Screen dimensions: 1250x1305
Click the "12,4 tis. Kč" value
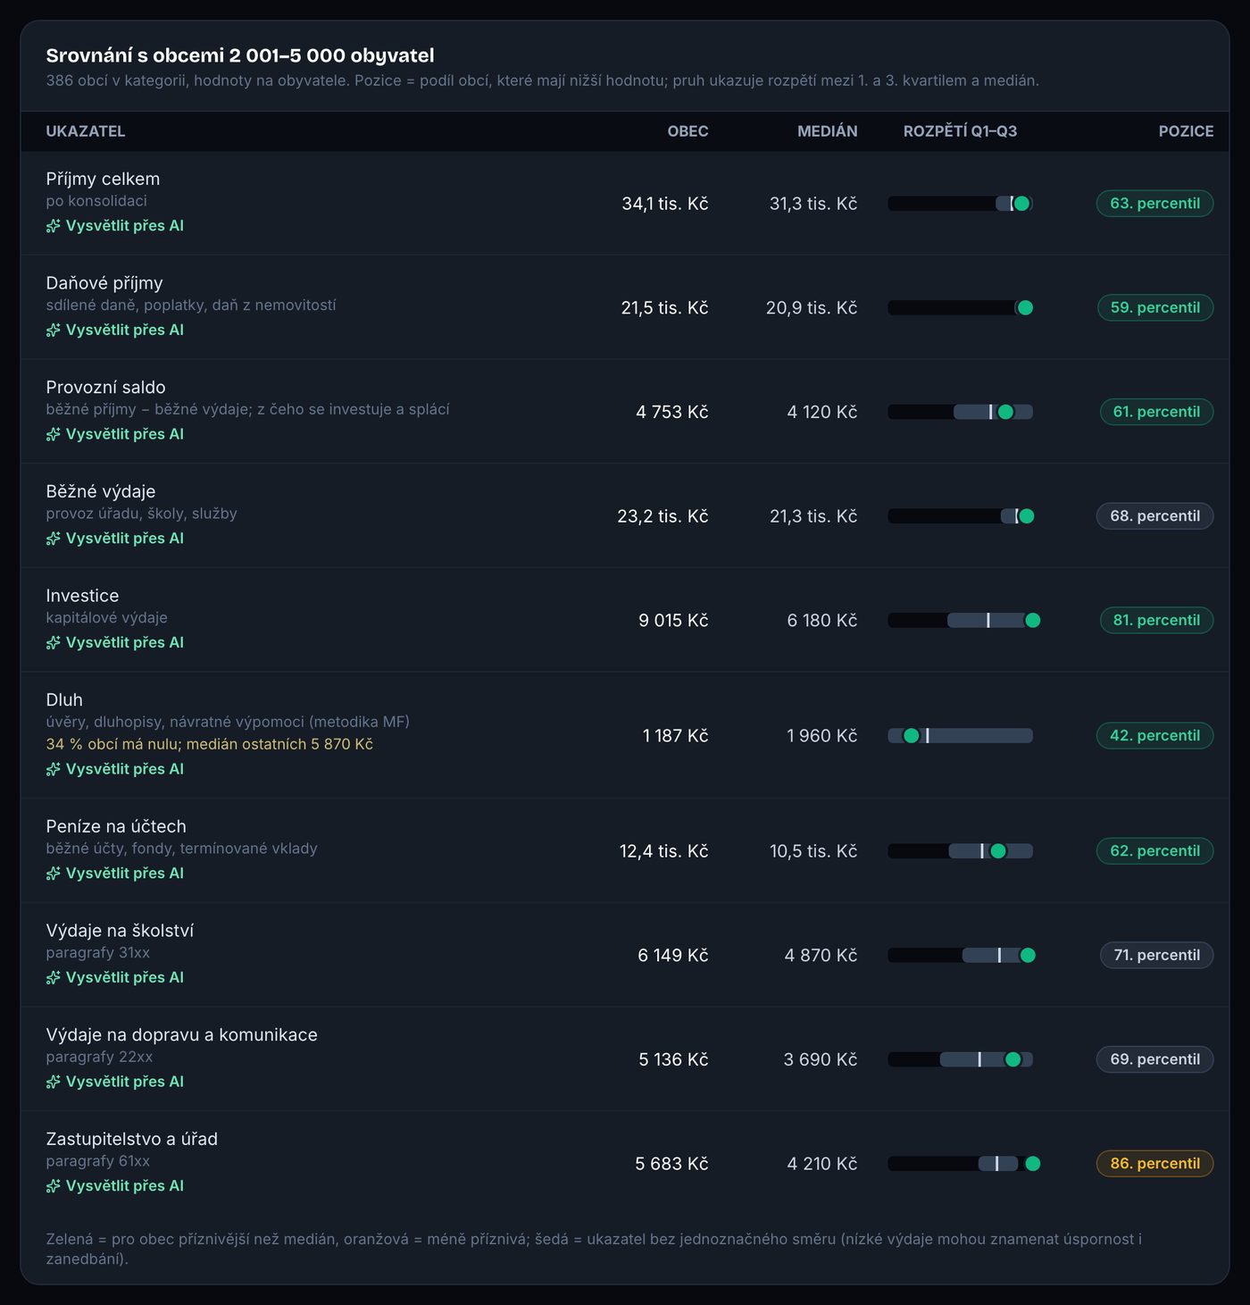click(x=664, y=851)
